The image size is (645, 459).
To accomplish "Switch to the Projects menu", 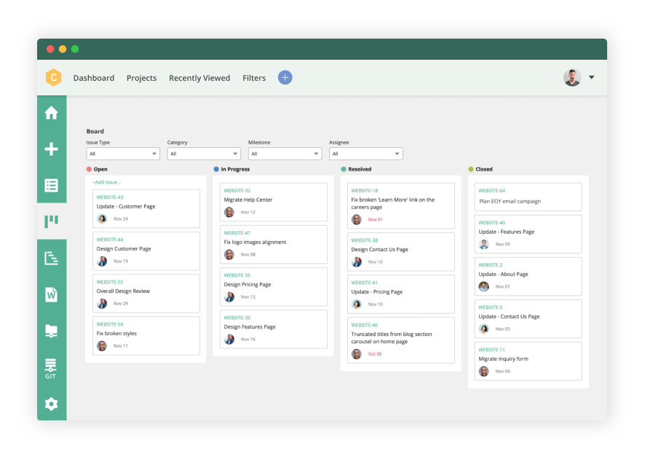I will 141,78.
